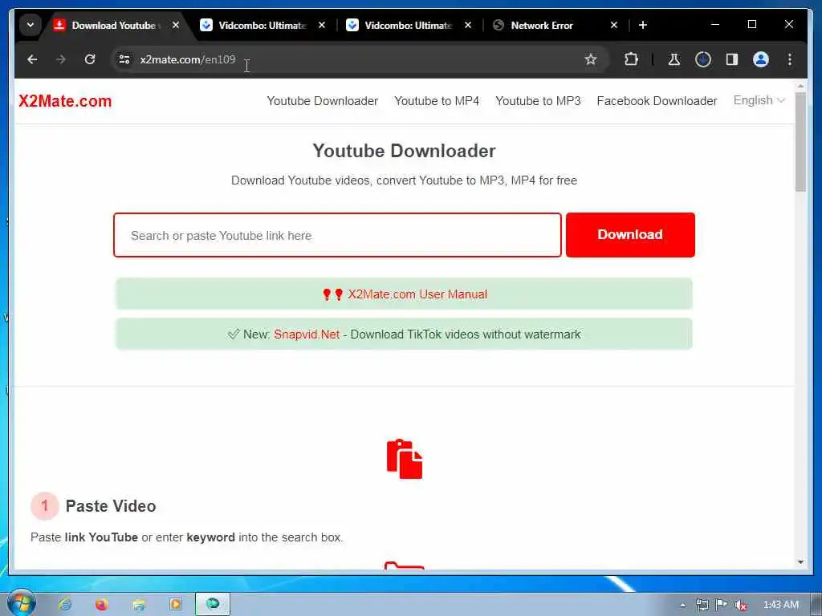Image resolution: width=822 pixels, height=616 pixels.
Task: Click the Youtube link search field
Action: point(338,235)
